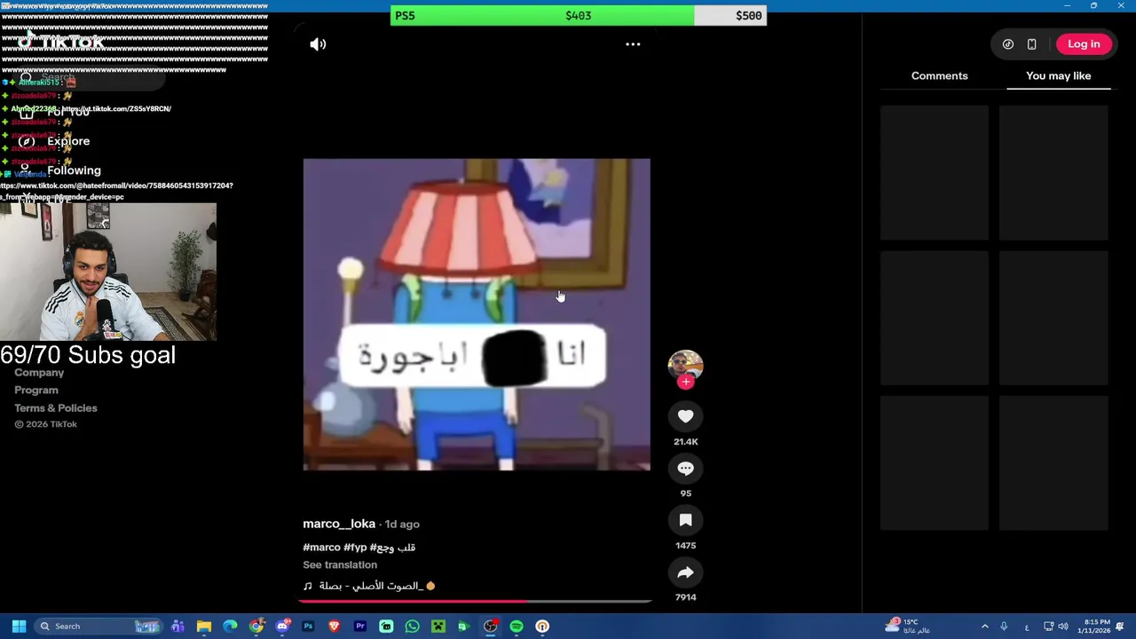Seek on the red video progress bar

[x=475, y=601]
